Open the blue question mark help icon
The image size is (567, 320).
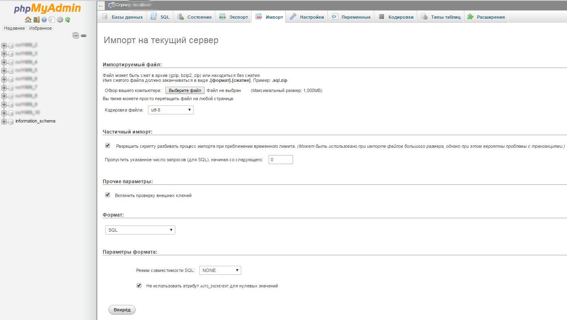(44, 20)
